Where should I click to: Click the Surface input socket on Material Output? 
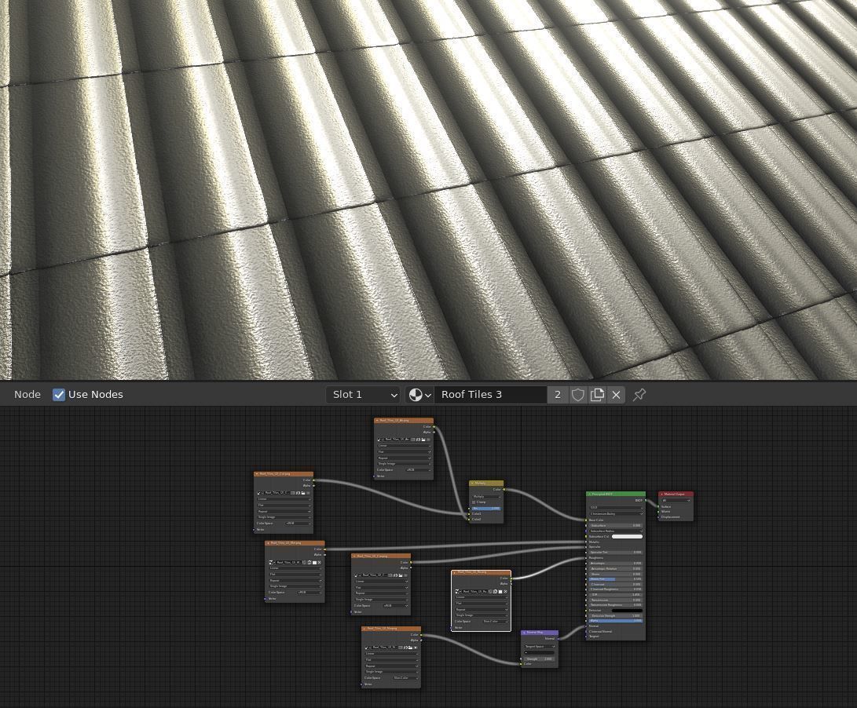click(658, 506)
